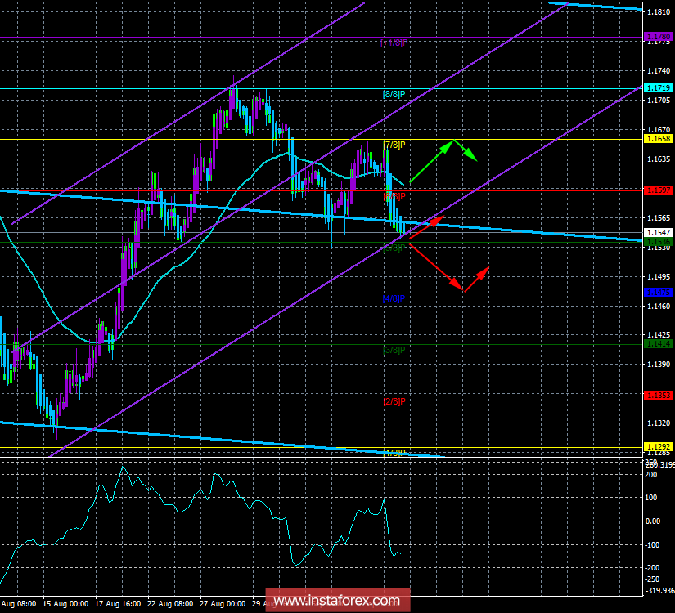Screen dimensions: 675x613
Task: Click the 1.1495 price scale value
Action: [659, 276]
